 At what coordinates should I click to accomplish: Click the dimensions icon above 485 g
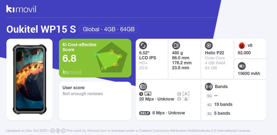click(176, 45)
